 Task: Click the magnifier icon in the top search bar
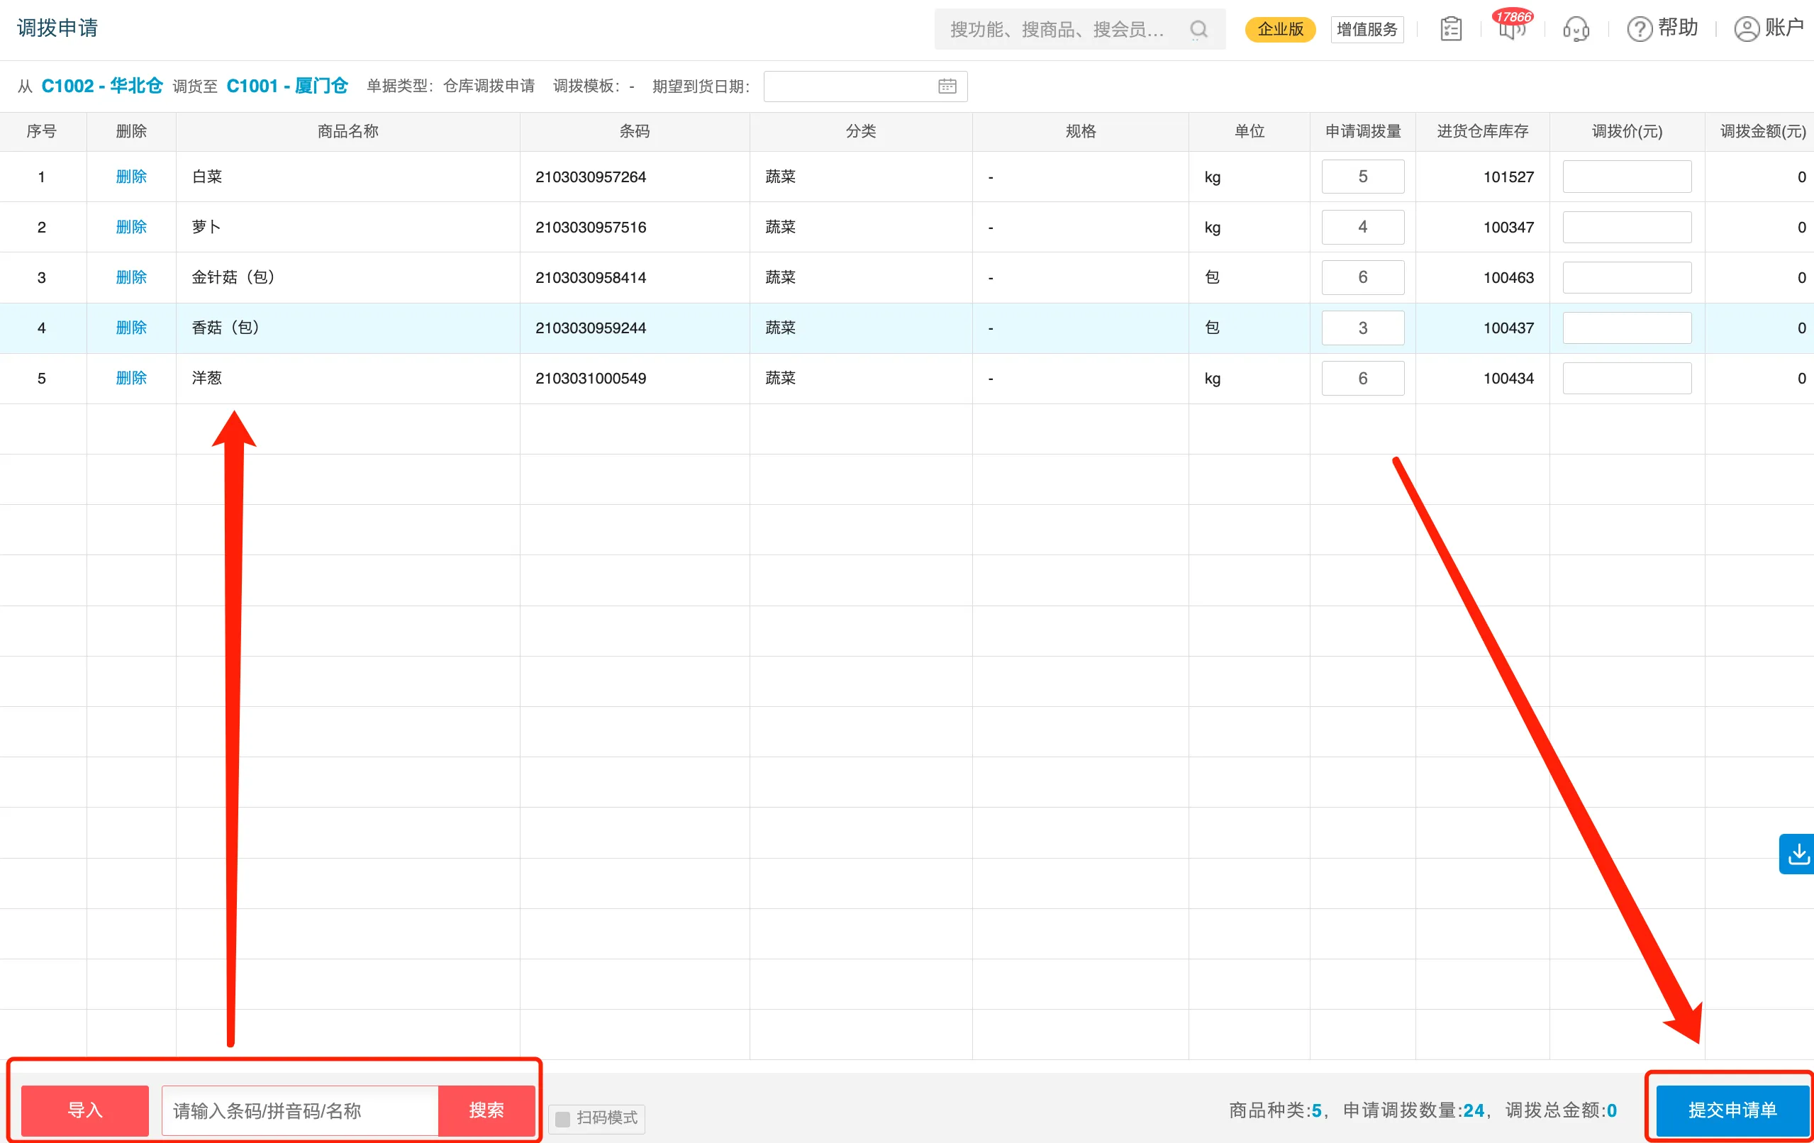tap(1197, 29)
